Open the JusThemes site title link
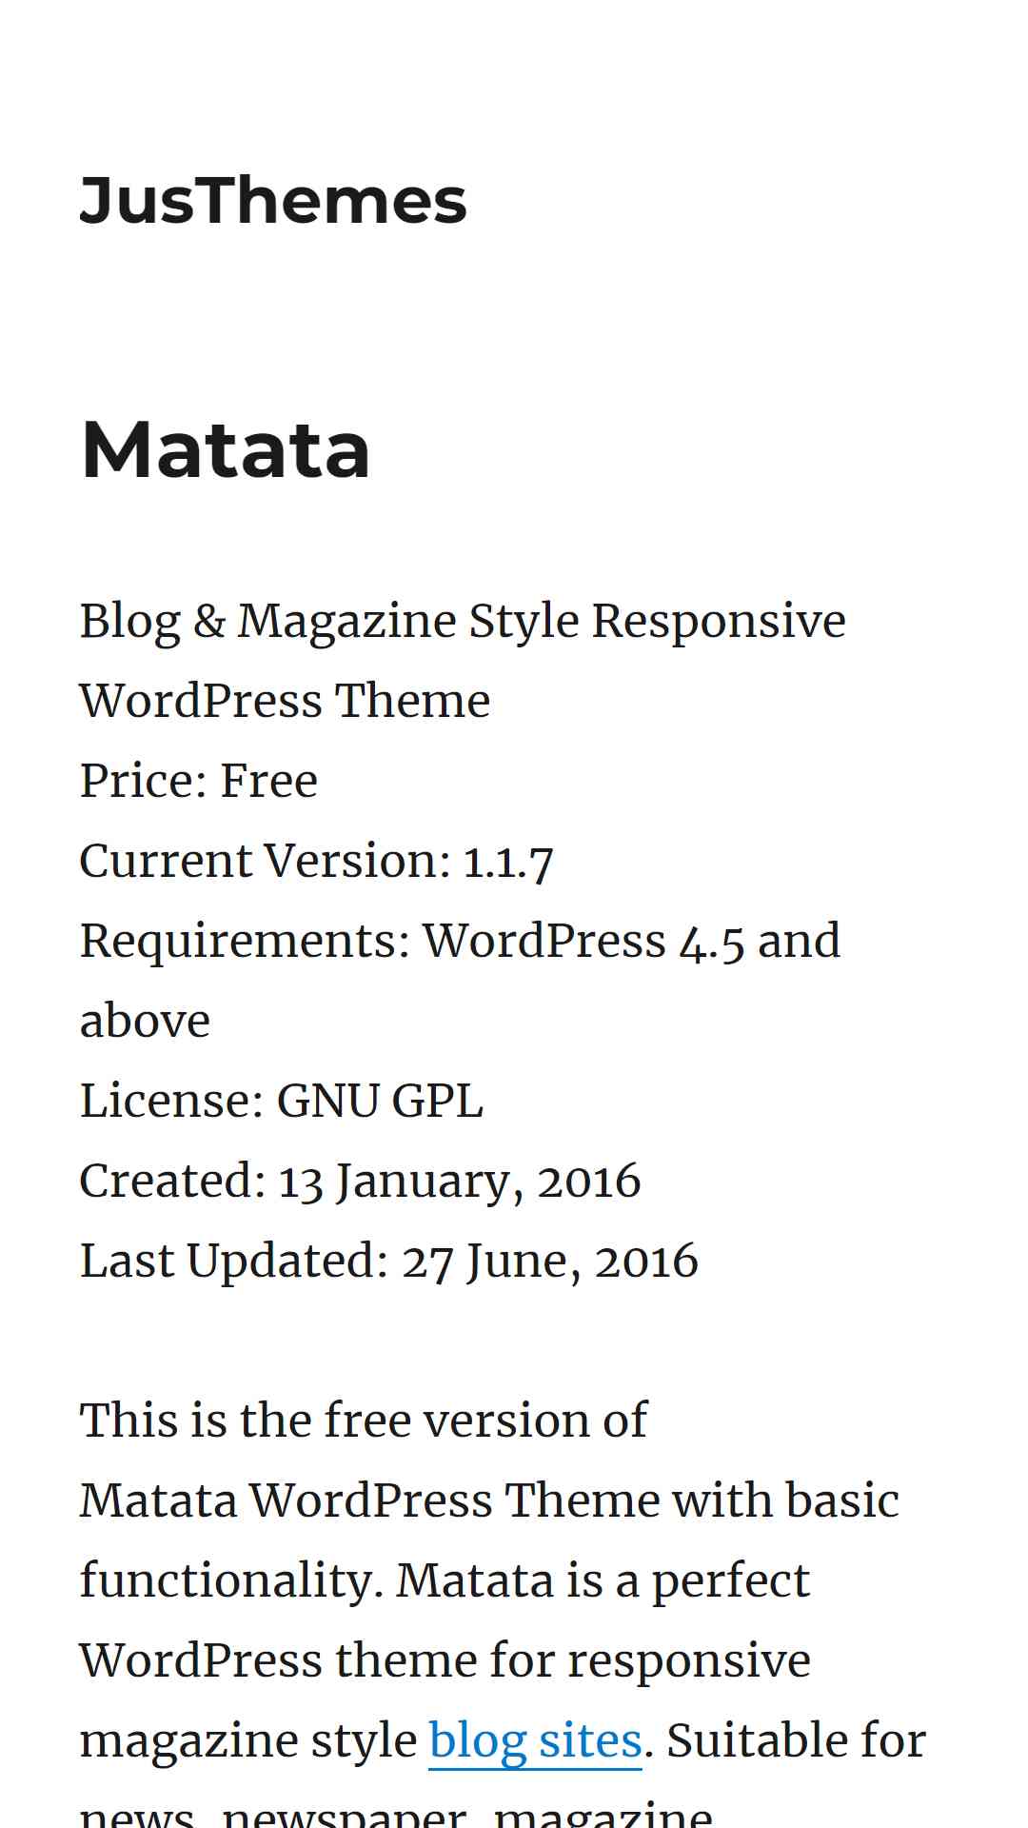Viewport: 1028px width, 1828px height. 273,201
